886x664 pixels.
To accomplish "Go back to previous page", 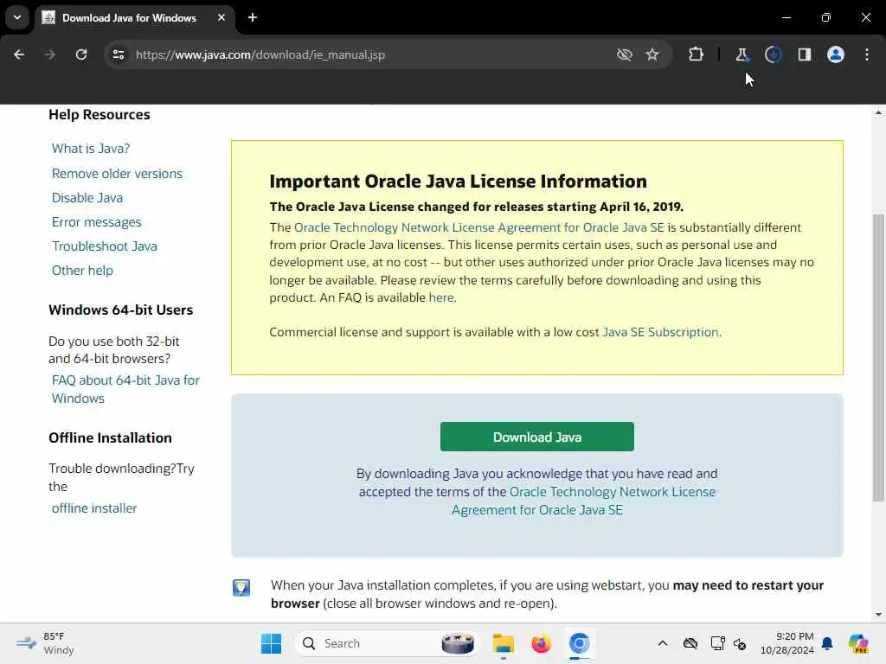I will (x=19, y=54).
